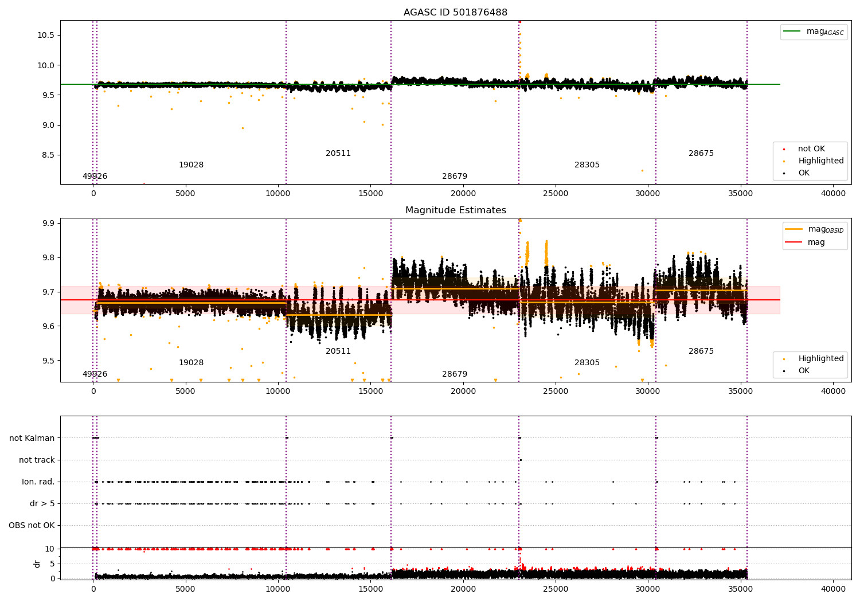The height and width of the screenshot is (602, 860).
Task: Click the title 'AGASC ID 501876488'
Action: point(455,13)
